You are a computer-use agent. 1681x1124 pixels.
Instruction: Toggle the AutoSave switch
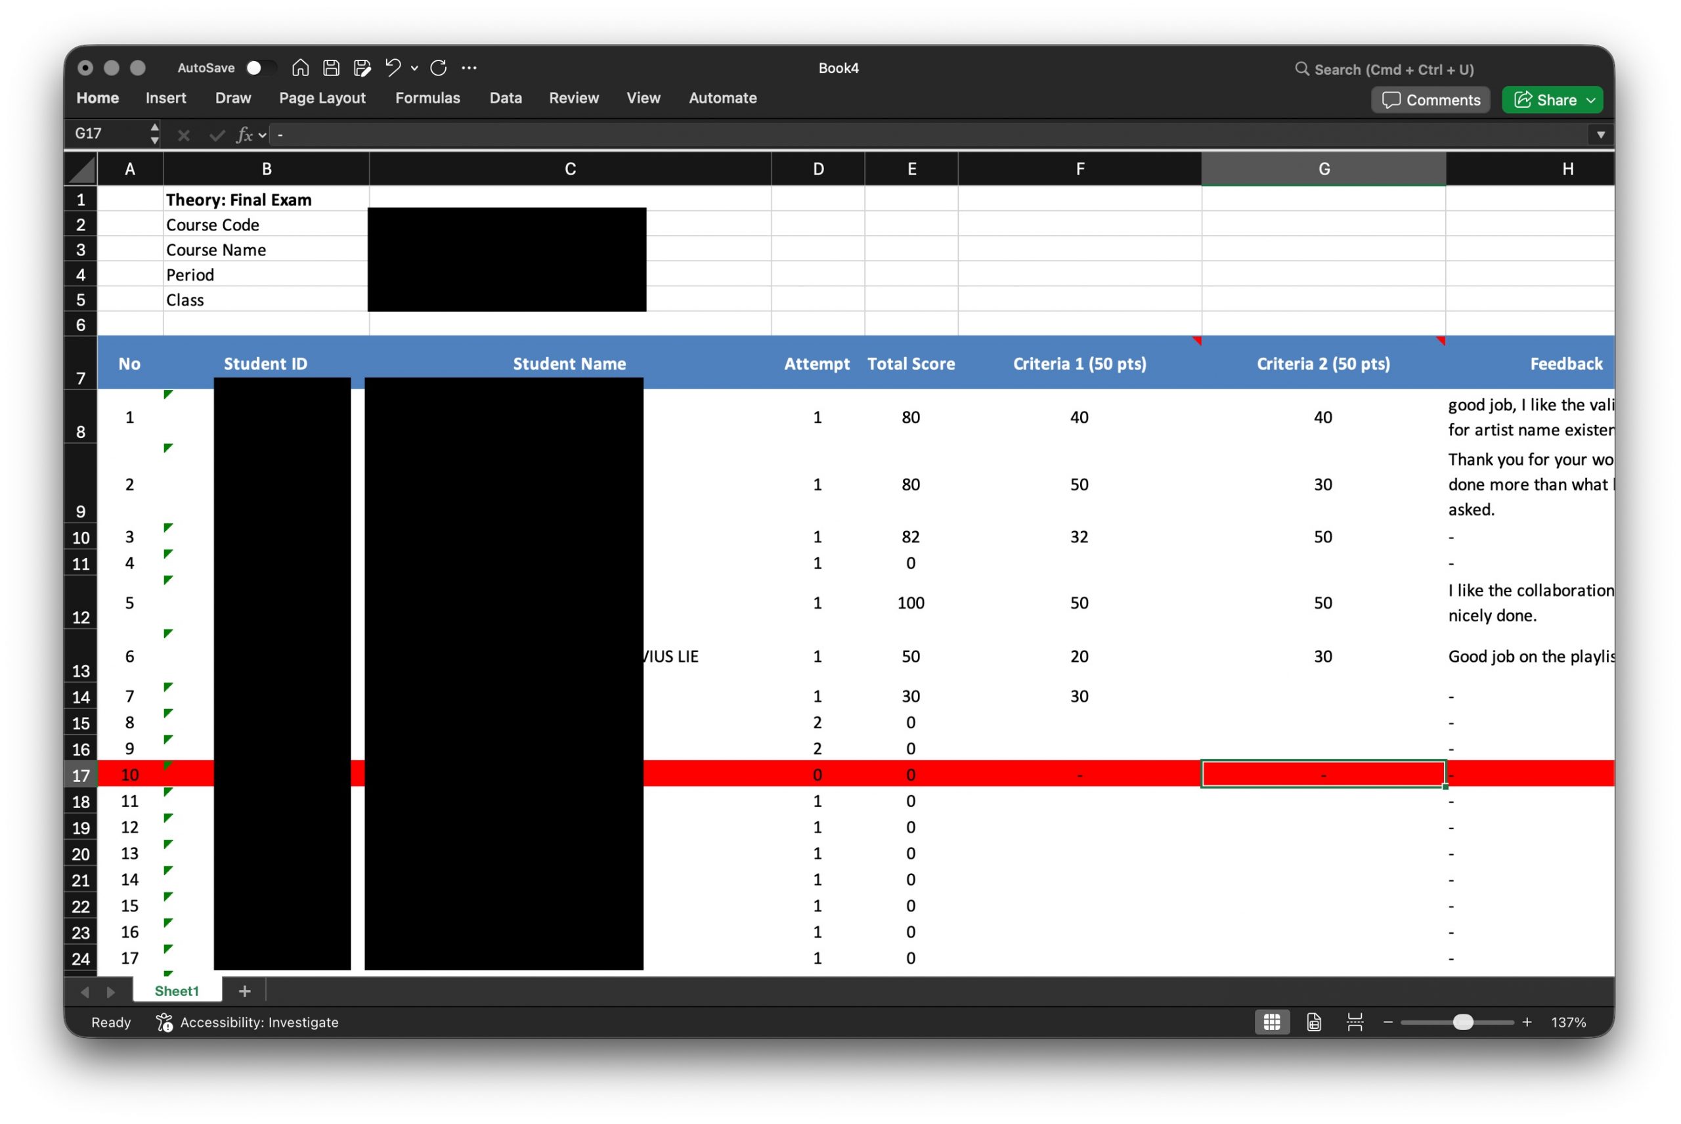click(x=260, y=68)
